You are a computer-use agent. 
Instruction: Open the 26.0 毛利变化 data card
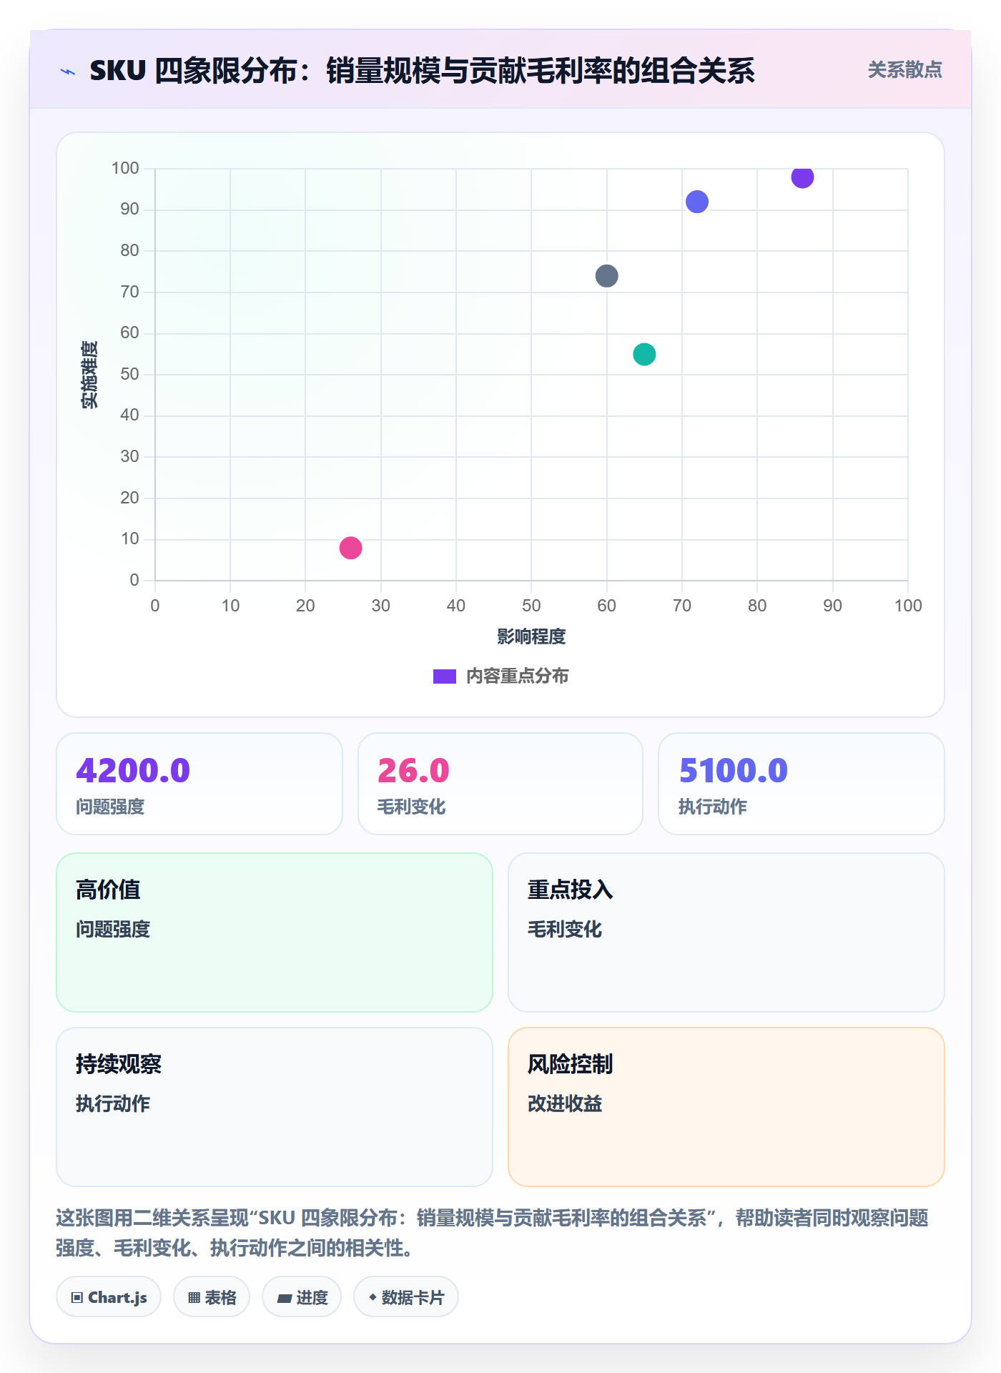point(500,784)
